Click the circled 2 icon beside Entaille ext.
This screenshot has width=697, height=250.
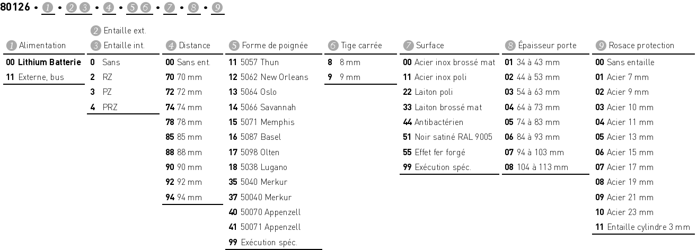click(96, 31)
